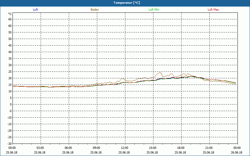The width and height of the screenshot is (250, 156).
Task: Click the Luft Max legend label
Action: pyautogui.click(x=213, y=10)
